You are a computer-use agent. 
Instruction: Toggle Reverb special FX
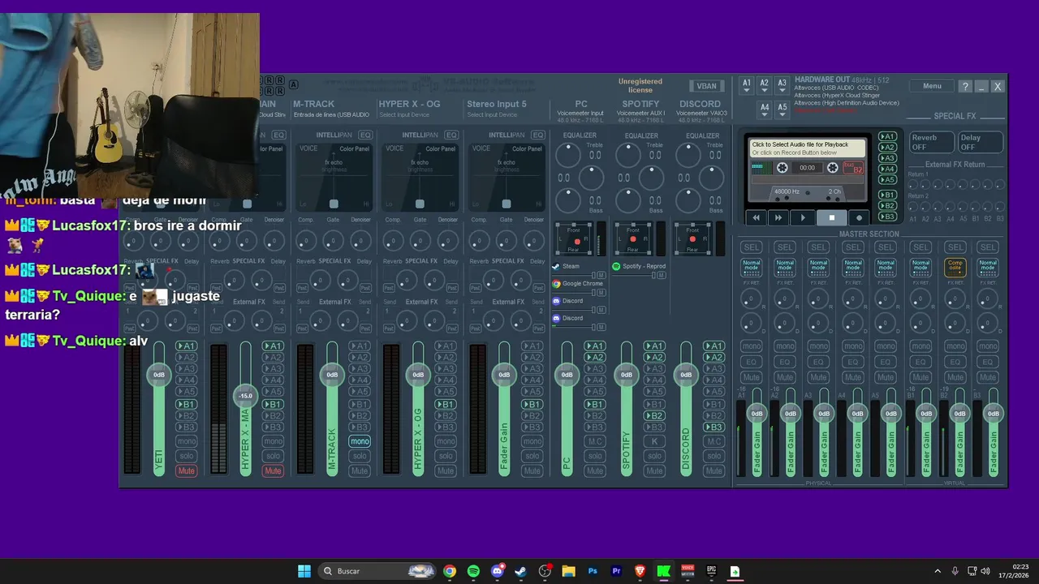pyautogui.click(x=930, y=142)
